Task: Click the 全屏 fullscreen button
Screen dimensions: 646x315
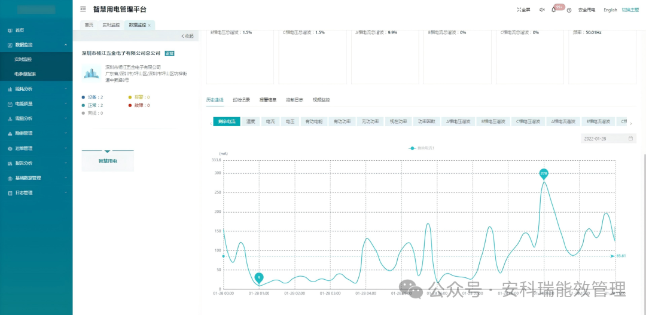Action: [x=523, y=10]
